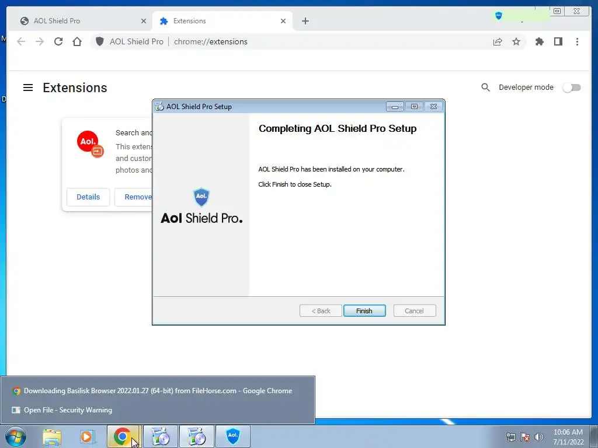Open Details for the AOL extension
598x448 pixels.
pyautogui.click(x=88, y=197)
